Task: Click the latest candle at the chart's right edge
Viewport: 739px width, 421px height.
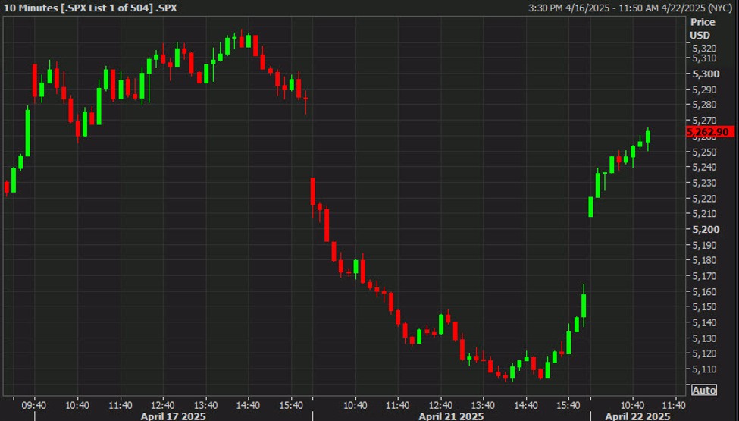Action: 648,137
